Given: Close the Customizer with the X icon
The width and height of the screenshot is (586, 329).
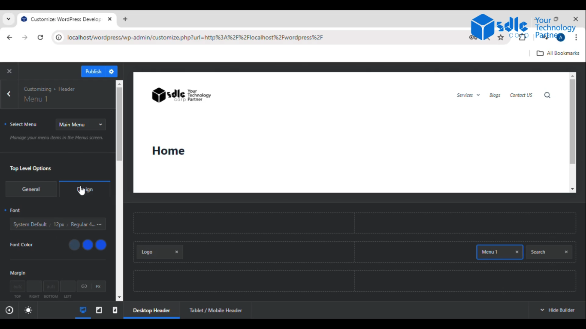Looking at the screenshot, I should (9, 71).
